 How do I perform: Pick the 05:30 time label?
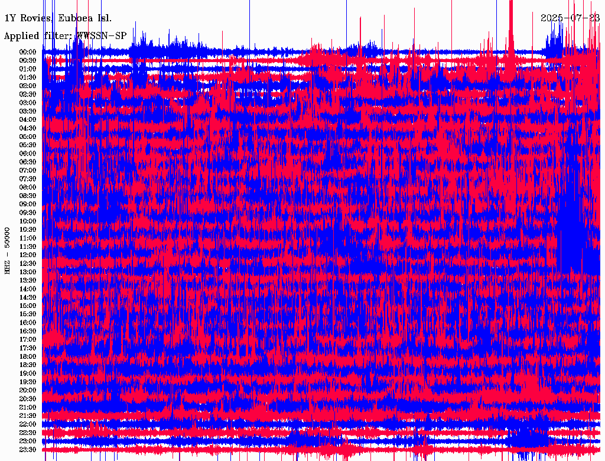pyautogui.click(x=28, y=145)
